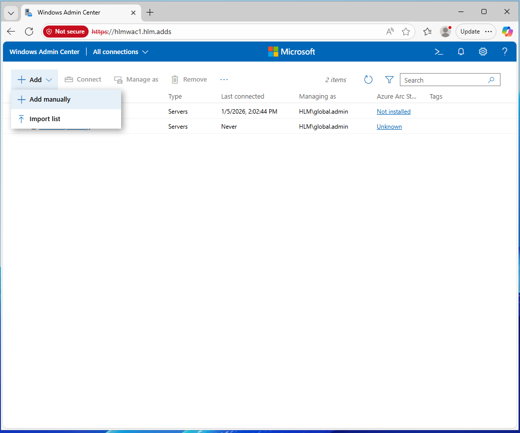Image resolution: width=520 pixels, height=433 pixels.
Task: Expand the All connections dropdown
Action: [x=121, y=52]
